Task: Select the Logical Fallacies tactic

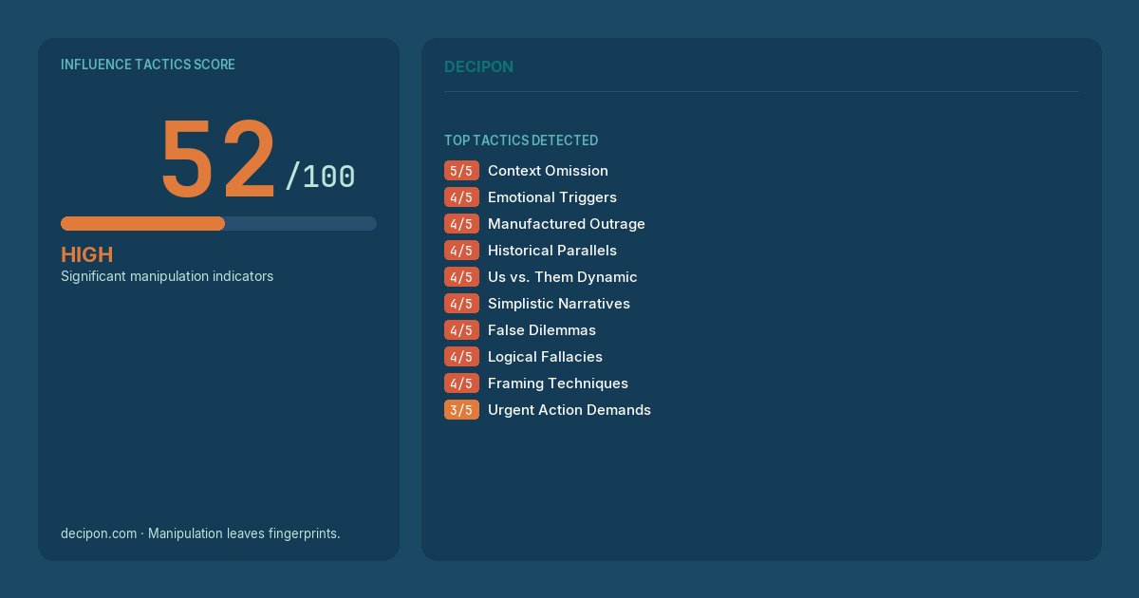Action: coord(545,357)
